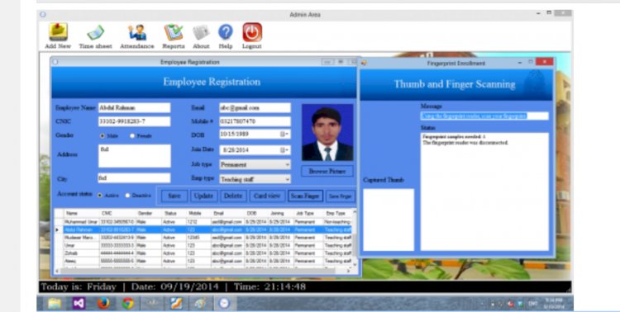This screenshot has height=312, width=620.
Task: Expand the Emp type dropdown
Action: pyautogui.click(x=288, y=179)
